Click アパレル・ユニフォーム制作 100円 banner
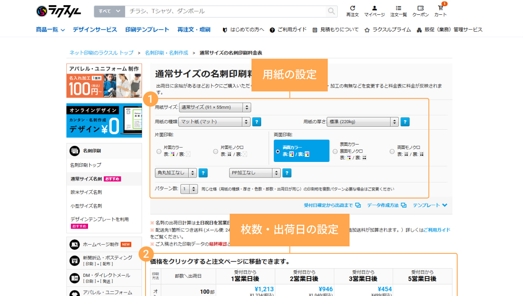The width and height of the screenshot is (523, 296). (x=104, y=81)
